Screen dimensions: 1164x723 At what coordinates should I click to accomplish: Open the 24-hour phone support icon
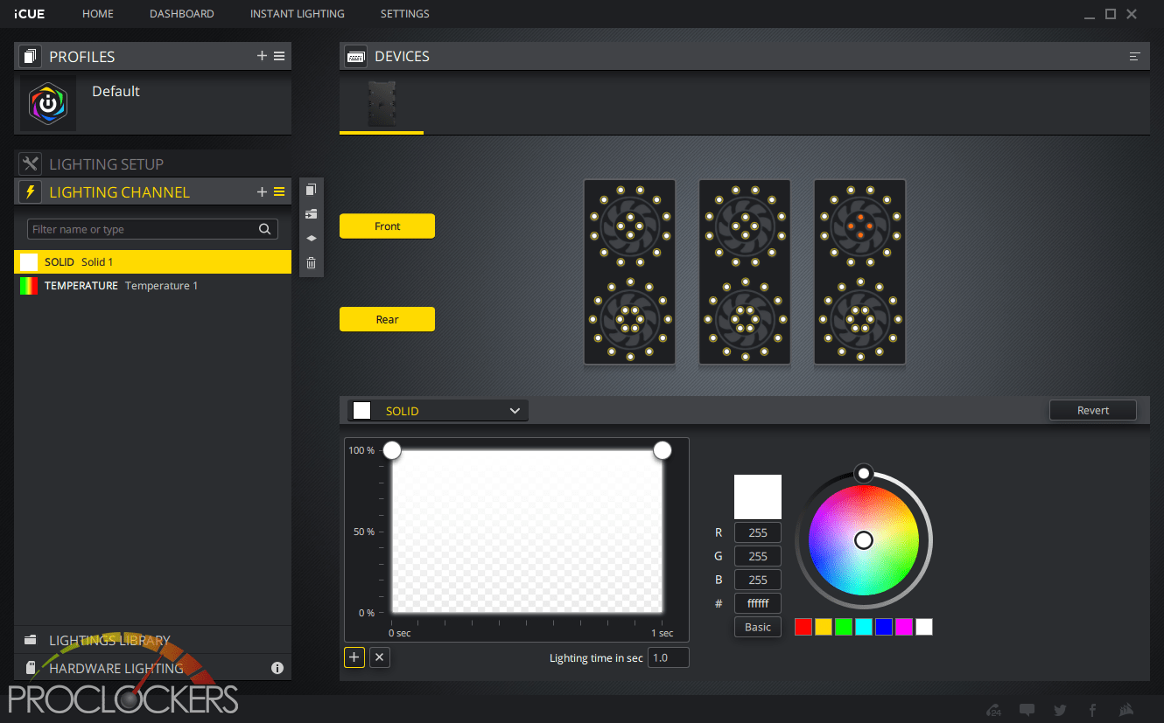pyautogui.click(x=993, y=710)
